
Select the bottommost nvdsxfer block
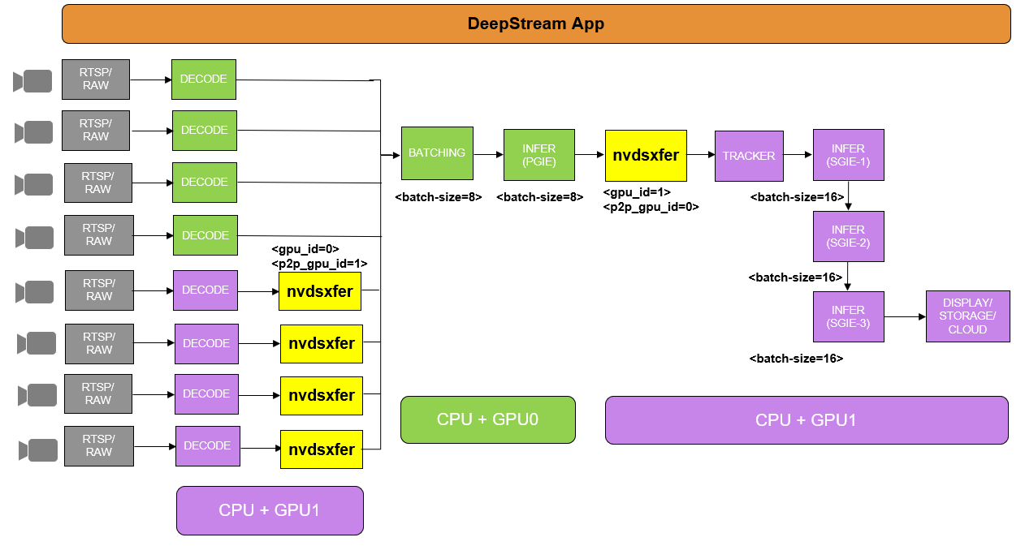321,449
